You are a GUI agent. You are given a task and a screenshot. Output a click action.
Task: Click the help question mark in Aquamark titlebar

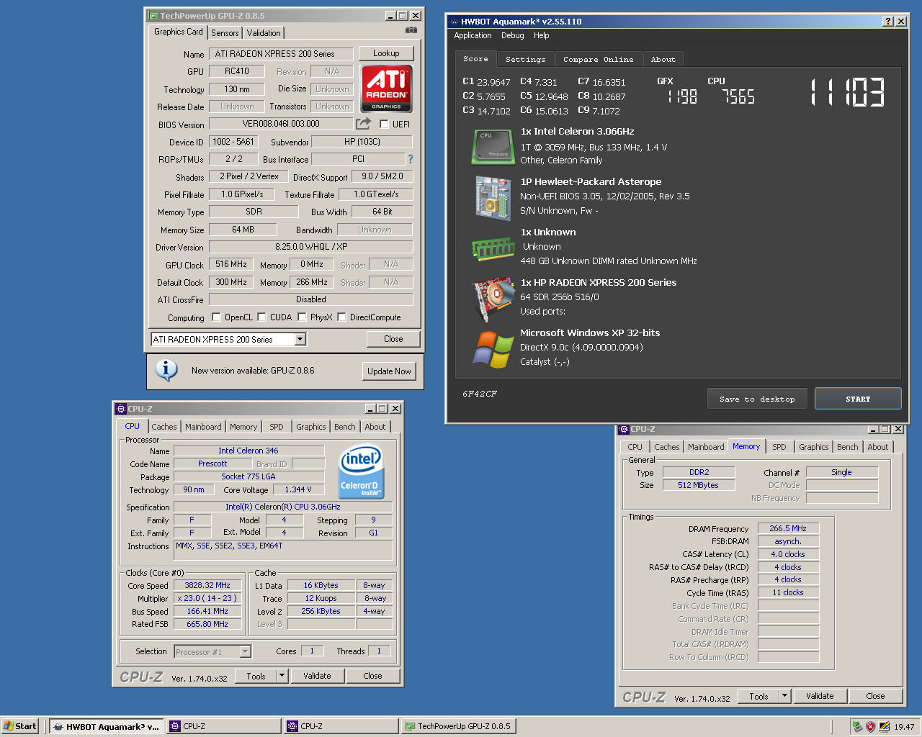(x=888, y=22)
